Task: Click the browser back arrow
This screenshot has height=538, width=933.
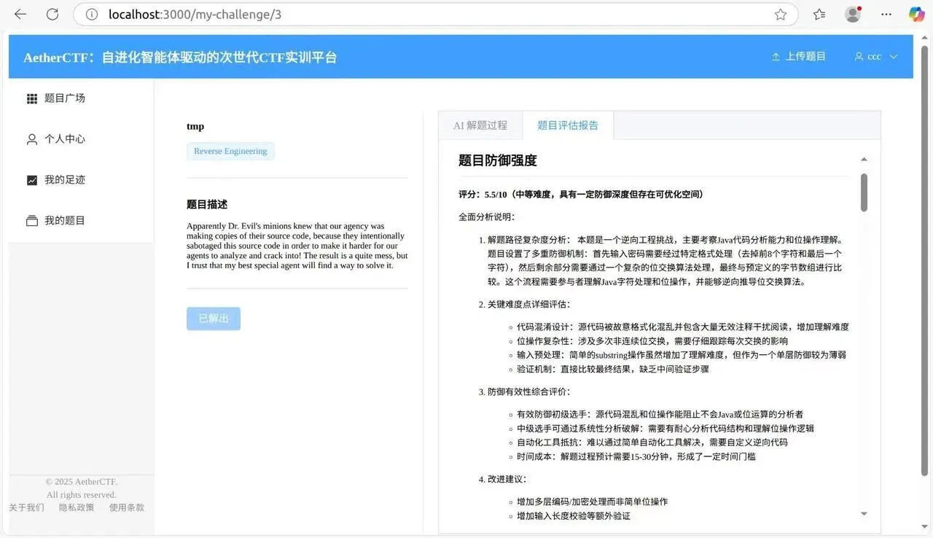Action: (20, 15)
